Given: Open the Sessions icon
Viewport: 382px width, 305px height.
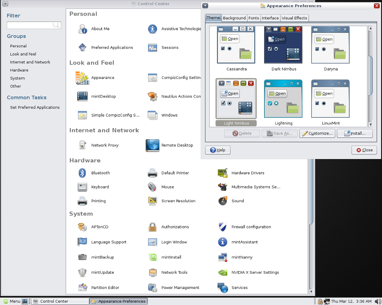Looking at the screenshot, I should (x=153, y=47).
